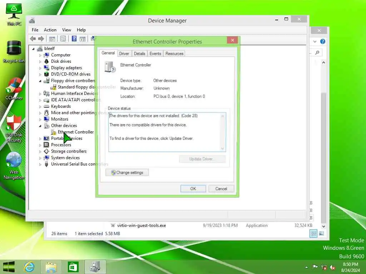Click the muted volume tray icon
Screen dimensions: 366x274
coord(332,267)
